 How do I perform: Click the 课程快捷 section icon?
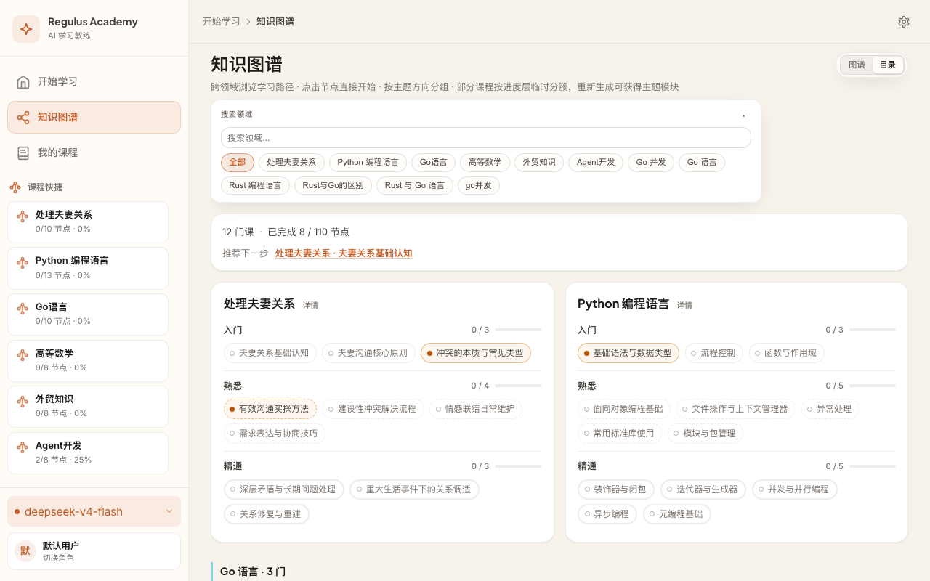(15, 187)
